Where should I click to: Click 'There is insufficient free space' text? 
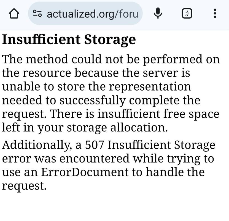click(x=134, y=114)
